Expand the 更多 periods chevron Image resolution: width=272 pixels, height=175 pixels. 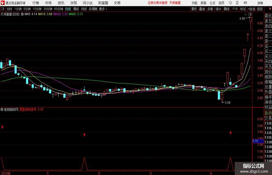(106, 9)
